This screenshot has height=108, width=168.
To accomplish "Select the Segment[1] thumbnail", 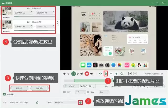I will click(x=7, y=11).
